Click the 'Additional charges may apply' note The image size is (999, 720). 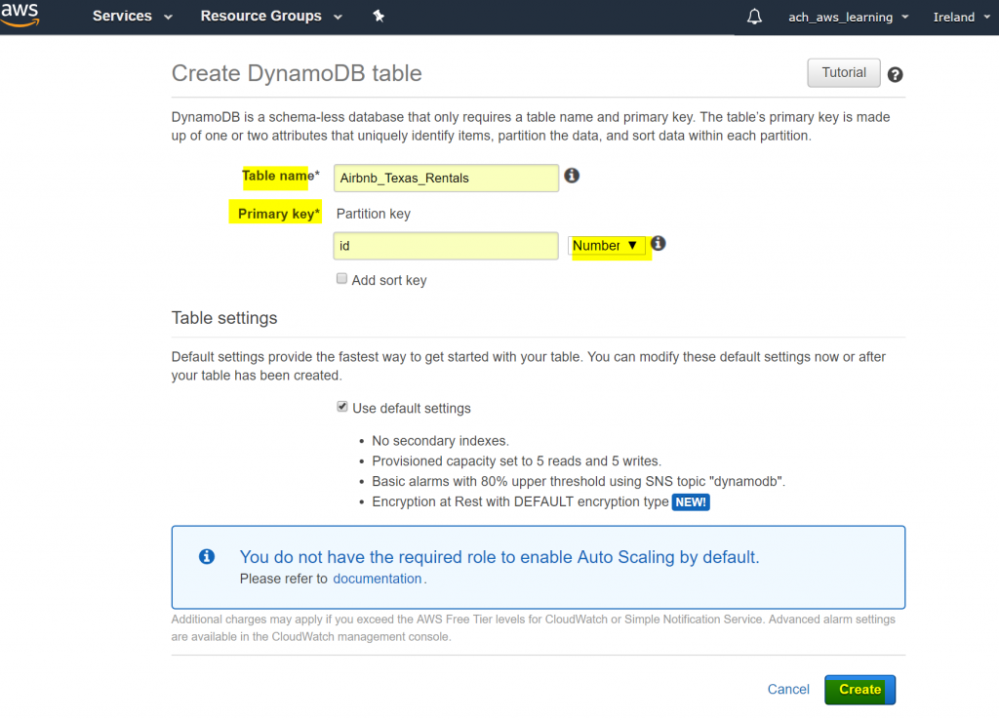(x=534, y=627)
